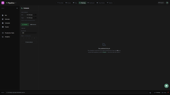170x95 pixels.
Task: Collapse the left menu sidebar
Action: (17, 8)
